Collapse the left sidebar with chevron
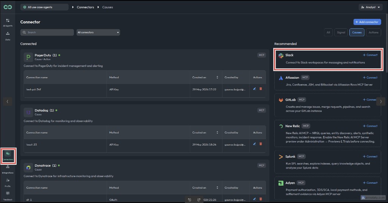Viewport: 388px width, 203px height. (8, 101)
